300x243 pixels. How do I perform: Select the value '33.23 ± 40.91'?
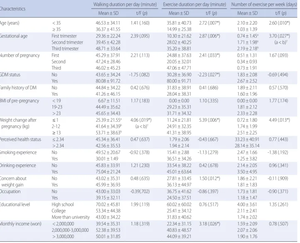pyautogui.click(x=247, y=140)
